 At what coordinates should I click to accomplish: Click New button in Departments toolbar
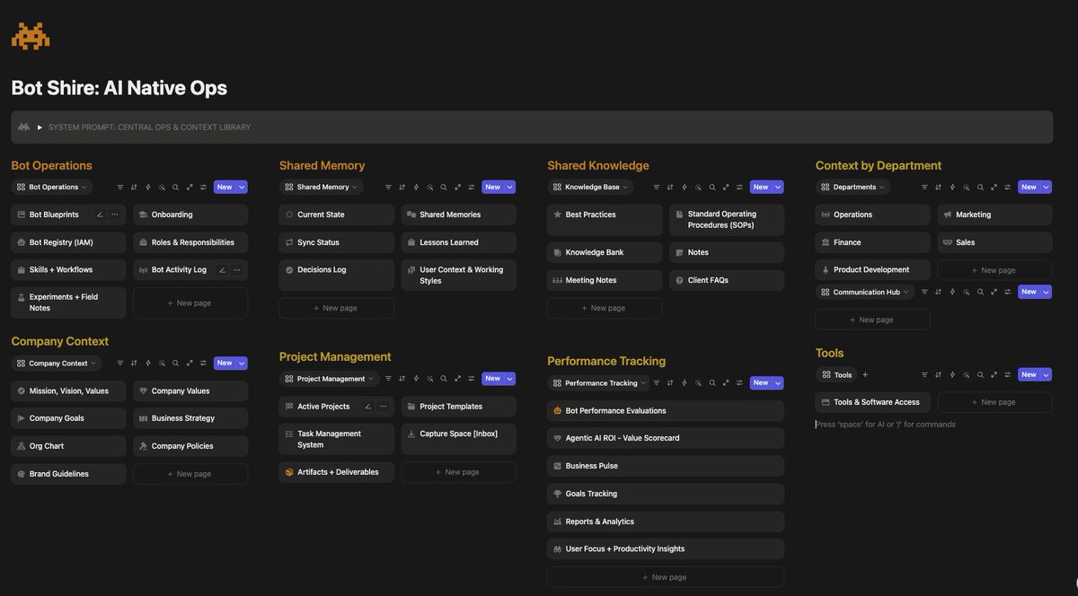click(1029, 188)
